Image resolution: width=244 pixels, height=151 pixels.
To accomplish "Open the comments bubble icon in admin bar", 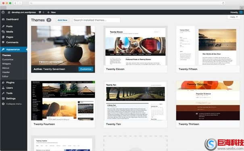I will 40,12.
